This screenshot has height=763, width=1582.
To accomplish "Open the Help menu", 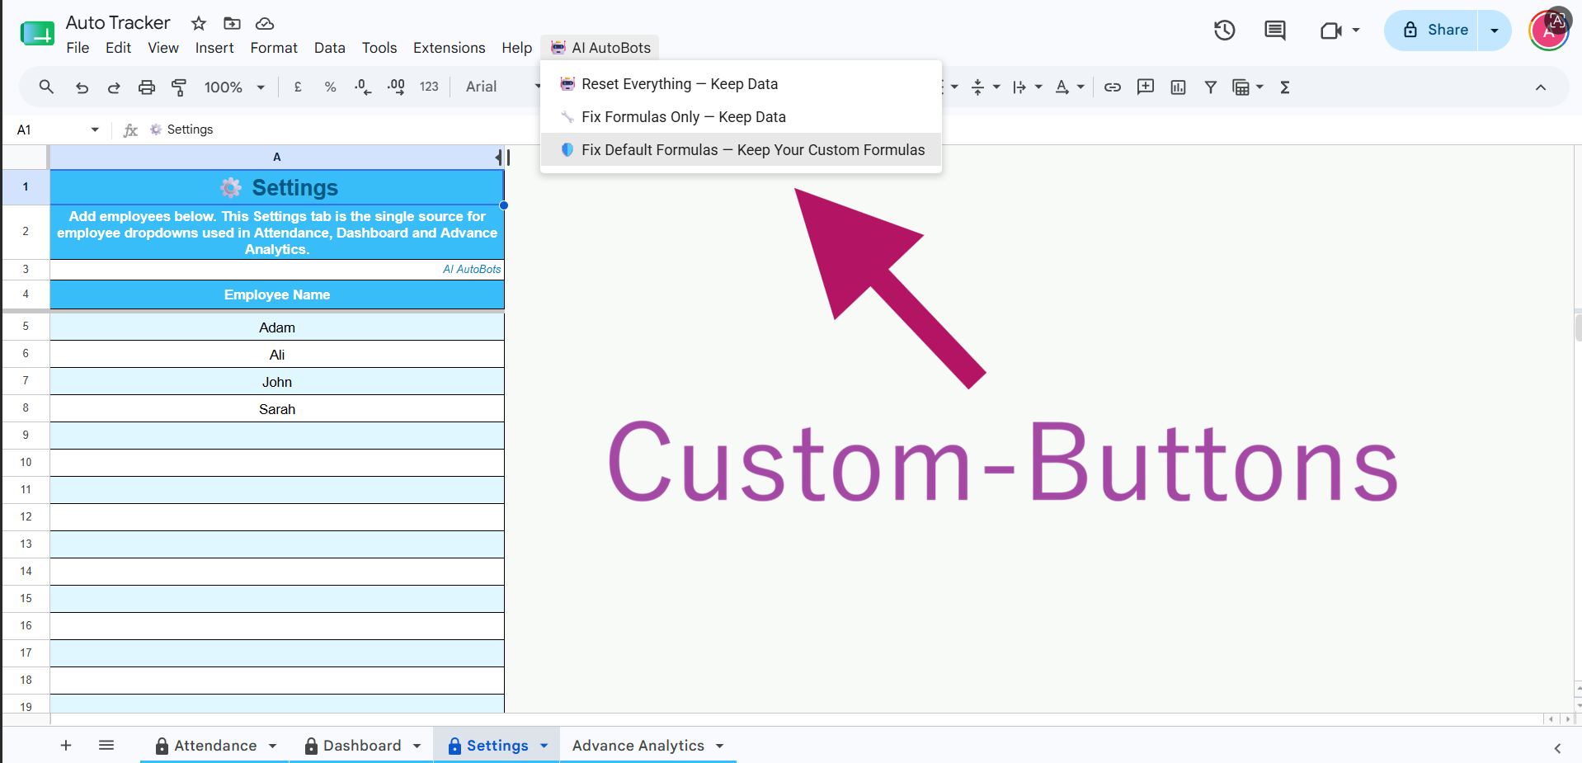I will tap(517, 48).
